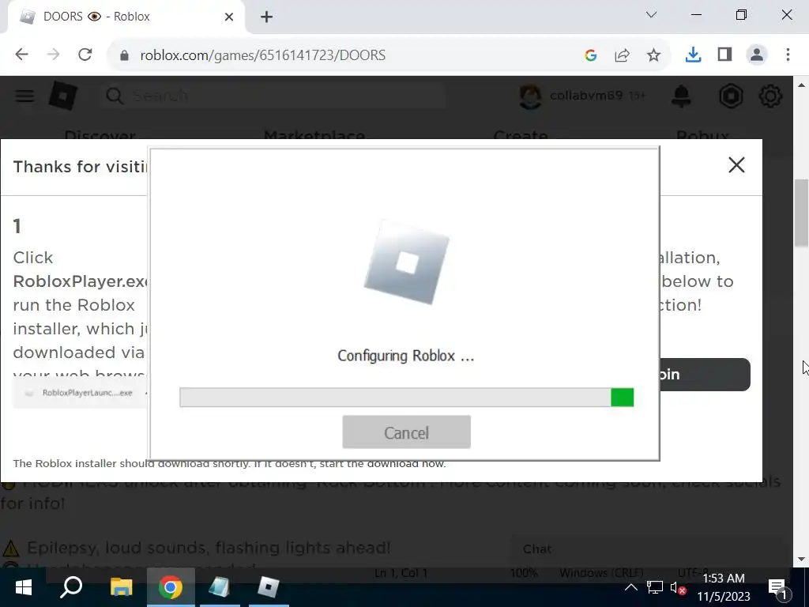Screen dimensions: 809x607
Task: Click the Roblox home logo
Action: [x=63, y=96]
